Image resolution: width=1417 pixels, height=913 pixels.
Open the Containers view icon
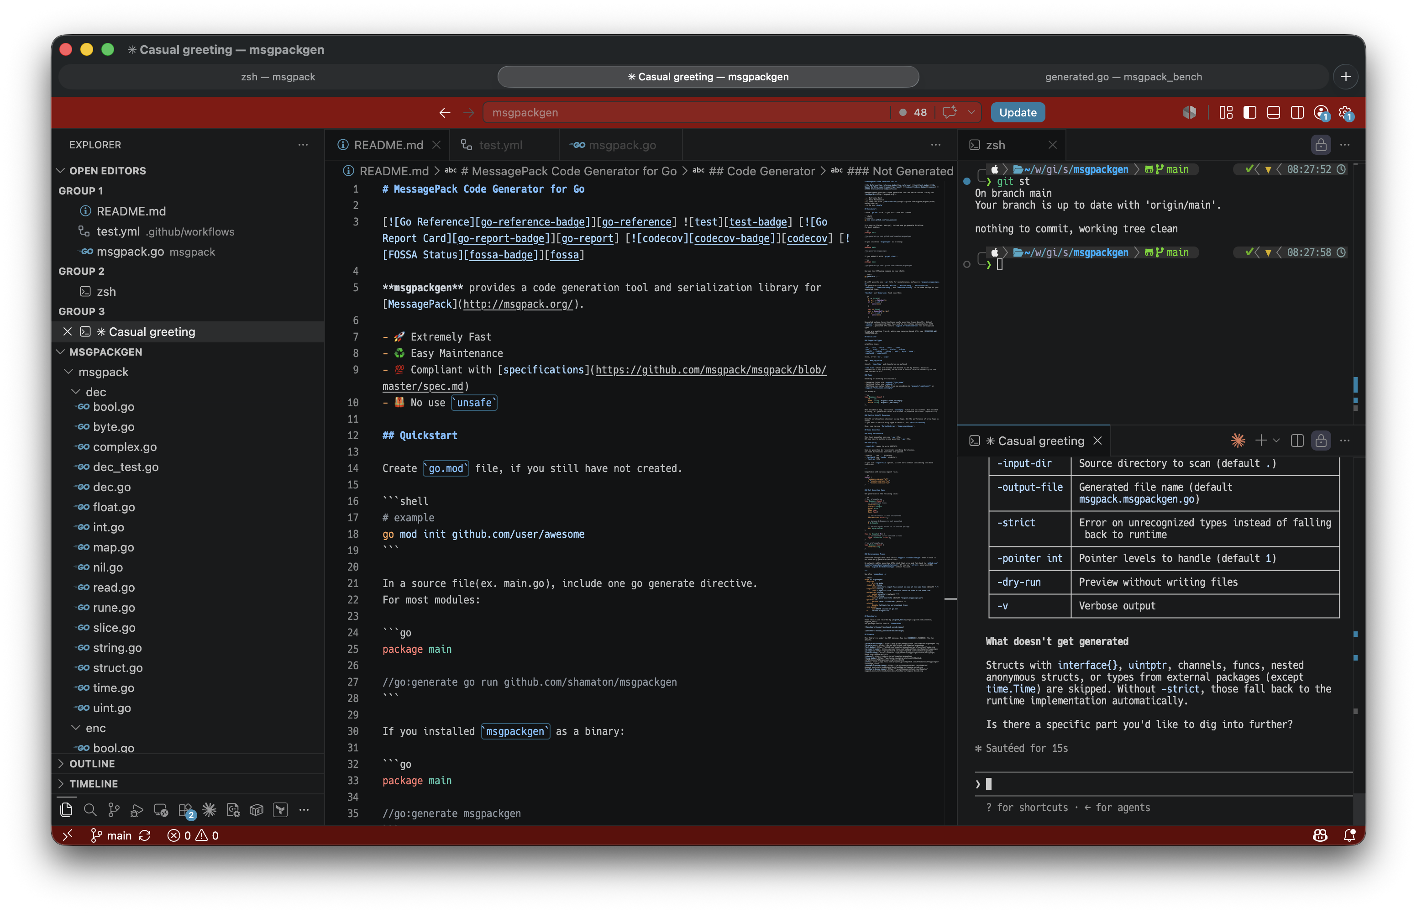257,810
